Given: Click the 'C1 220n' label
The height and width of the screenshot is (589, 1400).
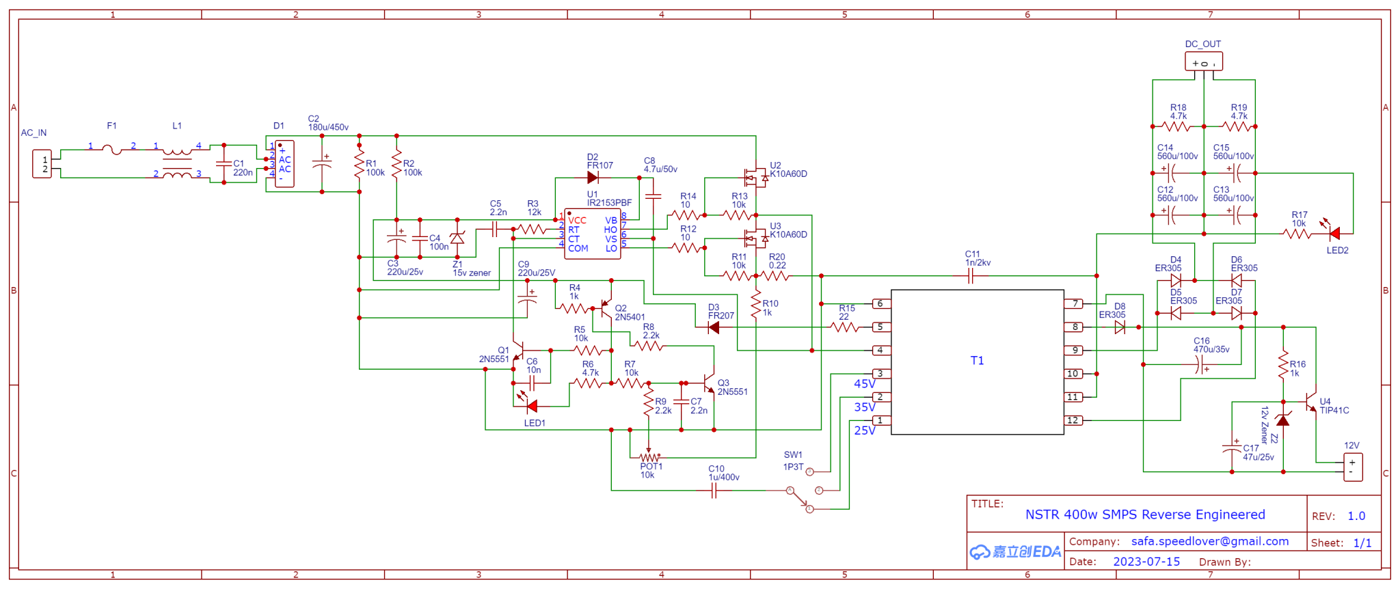Looking at the screenshot, I should coord(243,168).
